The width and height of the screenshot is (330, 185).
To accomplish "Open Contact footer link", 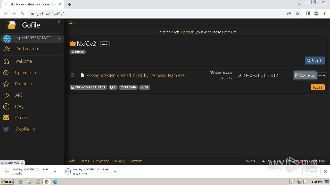I will 135,161.
